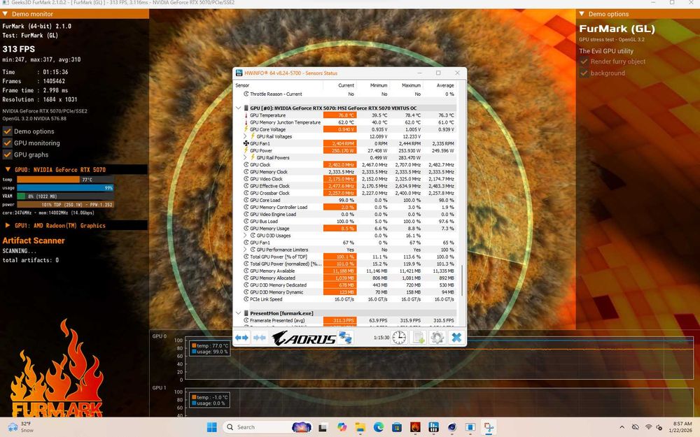
Task: Toggle GPU graphs checkbox
Action: (7, 155)
